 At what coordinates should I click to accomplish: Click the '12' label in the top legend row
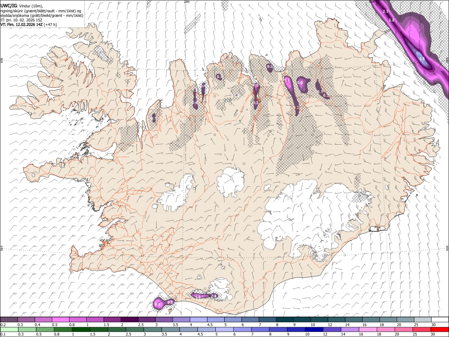329,325
